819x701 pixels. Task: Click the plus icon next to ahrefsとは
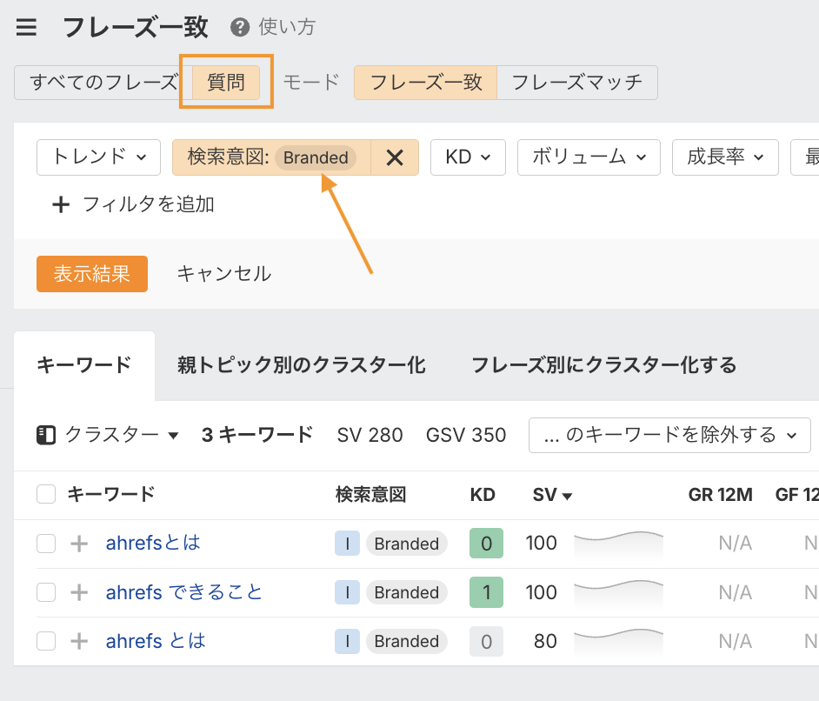78,543
